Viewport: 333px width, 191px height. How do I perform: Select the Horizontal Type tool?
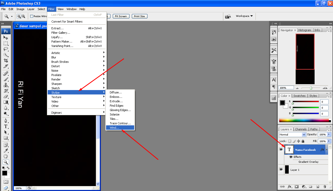coord(6,127)
